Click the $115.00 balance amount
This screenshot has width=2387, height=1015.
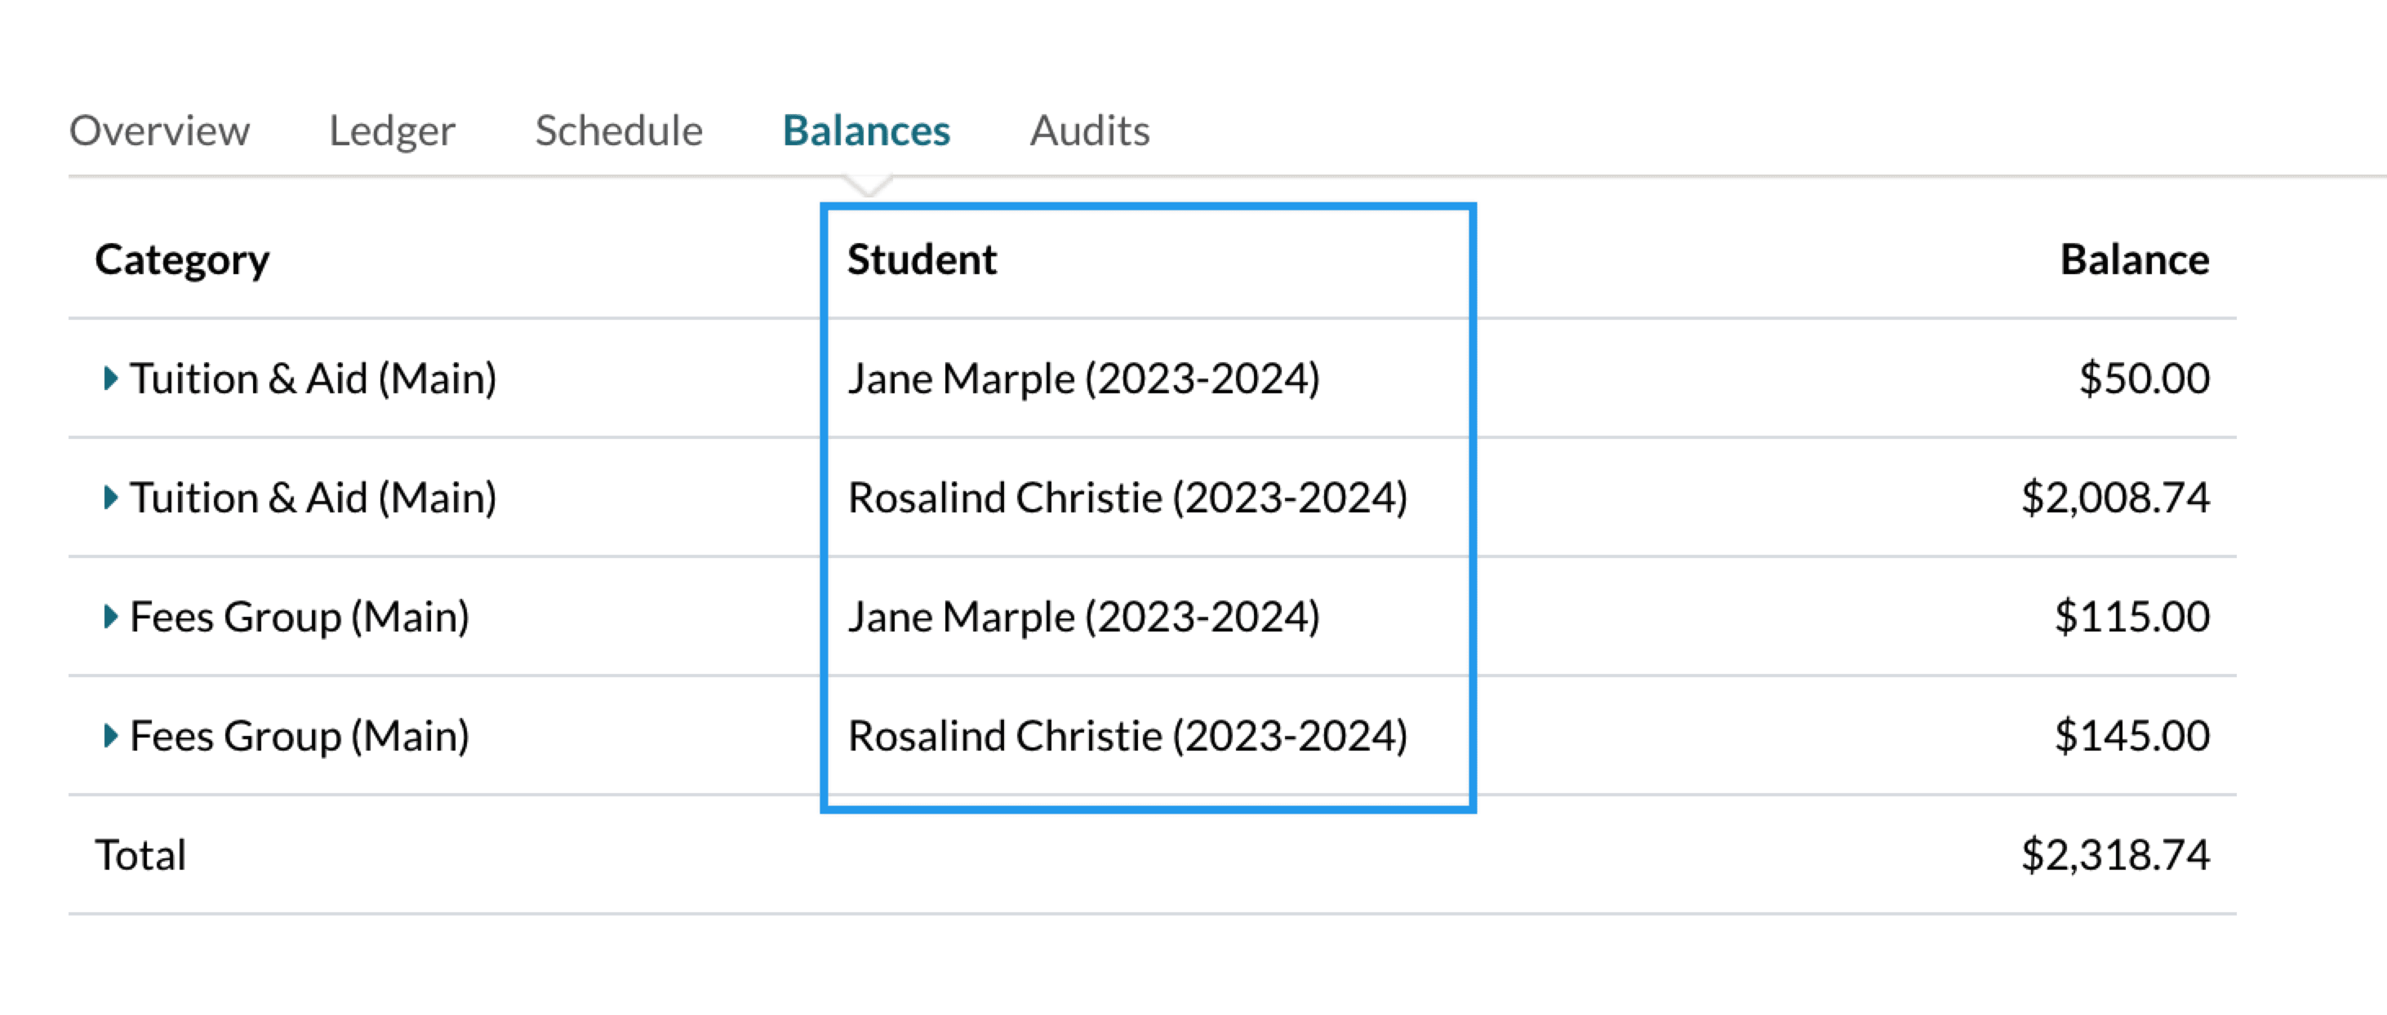(x=2131, y=617)
